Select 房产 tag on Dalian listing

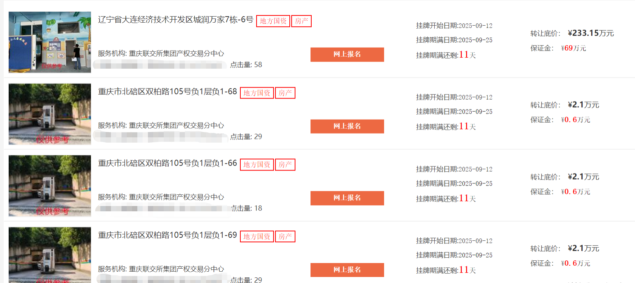[x=301, y=21]
